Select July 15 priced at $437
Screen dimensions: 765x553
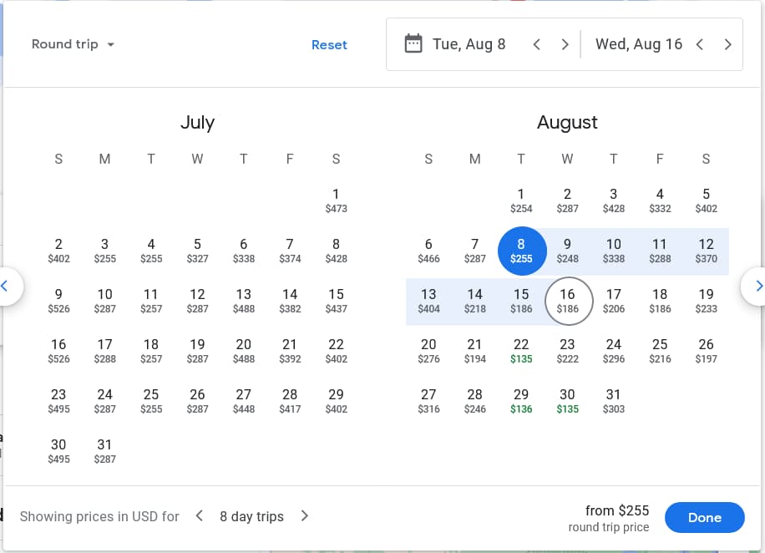pos(337,301)
